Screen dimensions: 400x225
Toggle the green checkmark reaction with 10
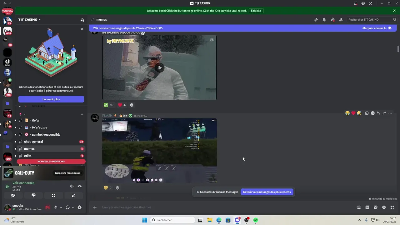(108, 105)
